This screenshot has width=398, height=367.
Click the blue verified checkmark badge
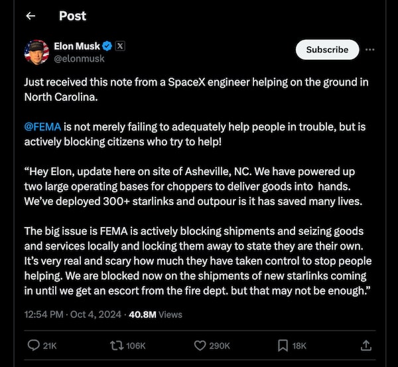click(107, 46)
